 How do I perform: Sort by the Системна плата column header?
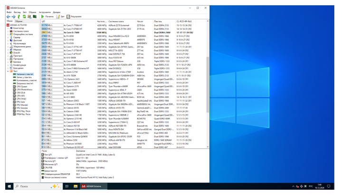pos(122,21)
